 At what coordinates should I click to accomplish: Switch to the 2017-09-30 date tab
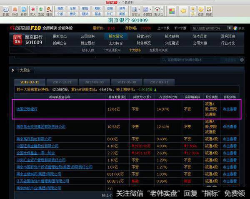(x=94, y=82)
